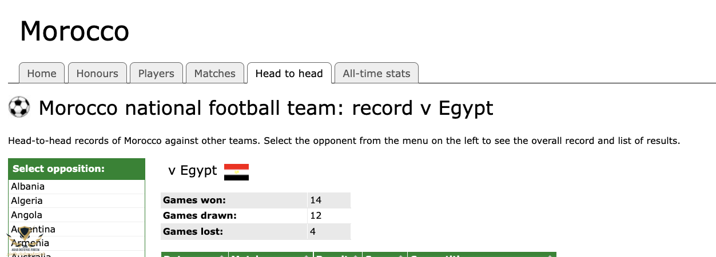The image size is (716, 257).
Task: Choose Argentina from the opposition menu
Action: coord(77,229)
